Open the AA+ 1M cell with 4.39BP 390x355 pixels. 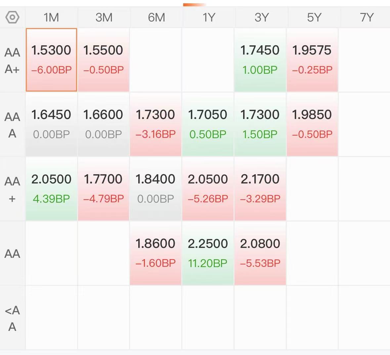pyautogui.click(x=51, y=188)
